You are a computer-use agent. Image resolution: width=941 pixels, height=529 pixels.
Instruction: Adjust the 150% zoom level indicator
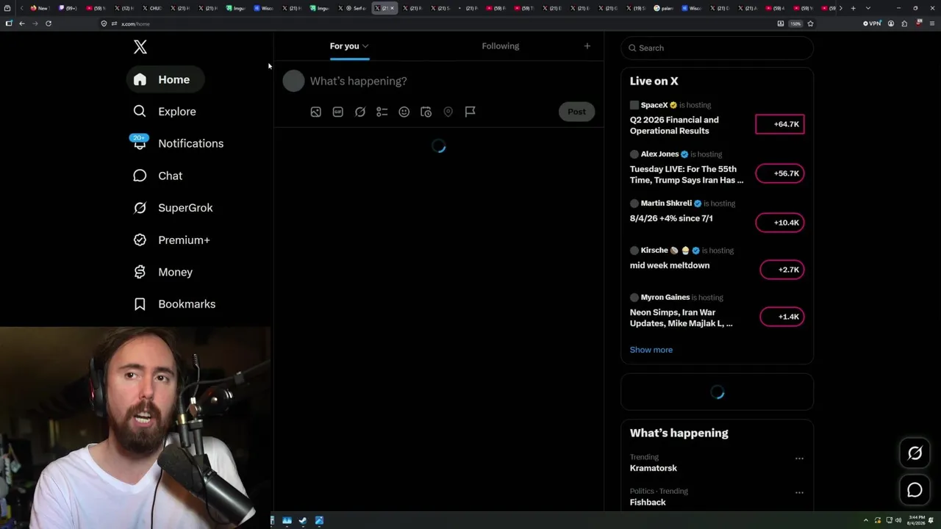(795, 24)
